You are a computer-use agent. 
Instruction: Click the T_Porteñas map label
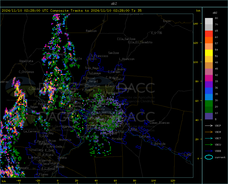pos(111,93)
